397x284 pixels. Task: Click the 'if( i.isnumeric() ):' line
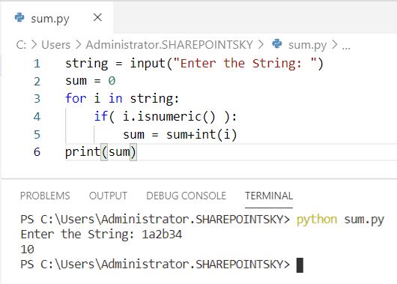tap(166, 117)
